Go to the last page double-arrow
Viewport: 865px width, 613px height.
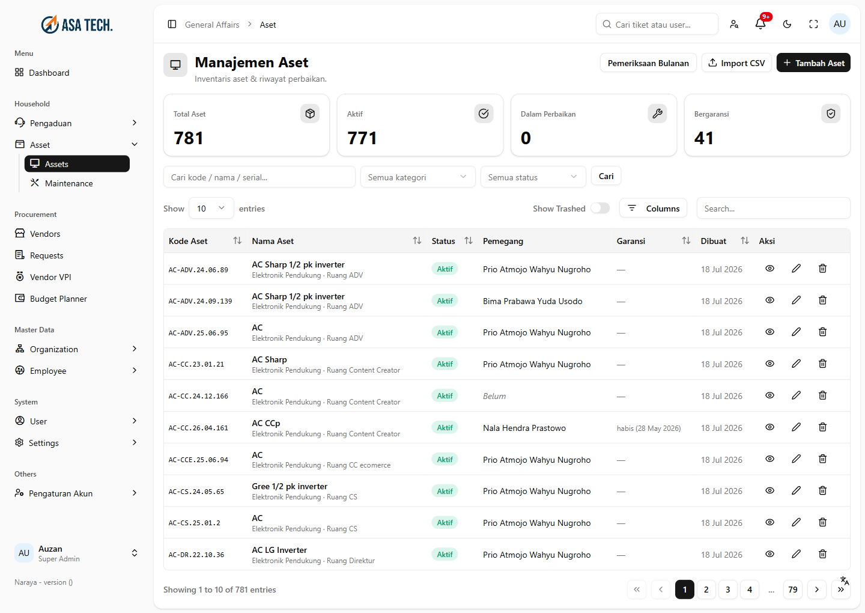click(x=841, y=590)
